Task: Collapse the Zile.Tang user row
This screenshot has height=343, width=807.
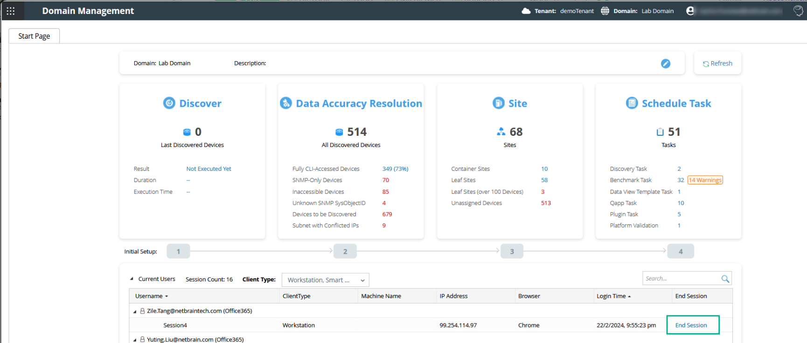Action: pos(135,311)
